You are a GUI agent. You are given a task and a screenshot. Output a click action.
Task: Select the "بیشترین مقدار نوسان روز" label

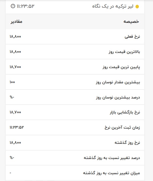click(118, 82)
